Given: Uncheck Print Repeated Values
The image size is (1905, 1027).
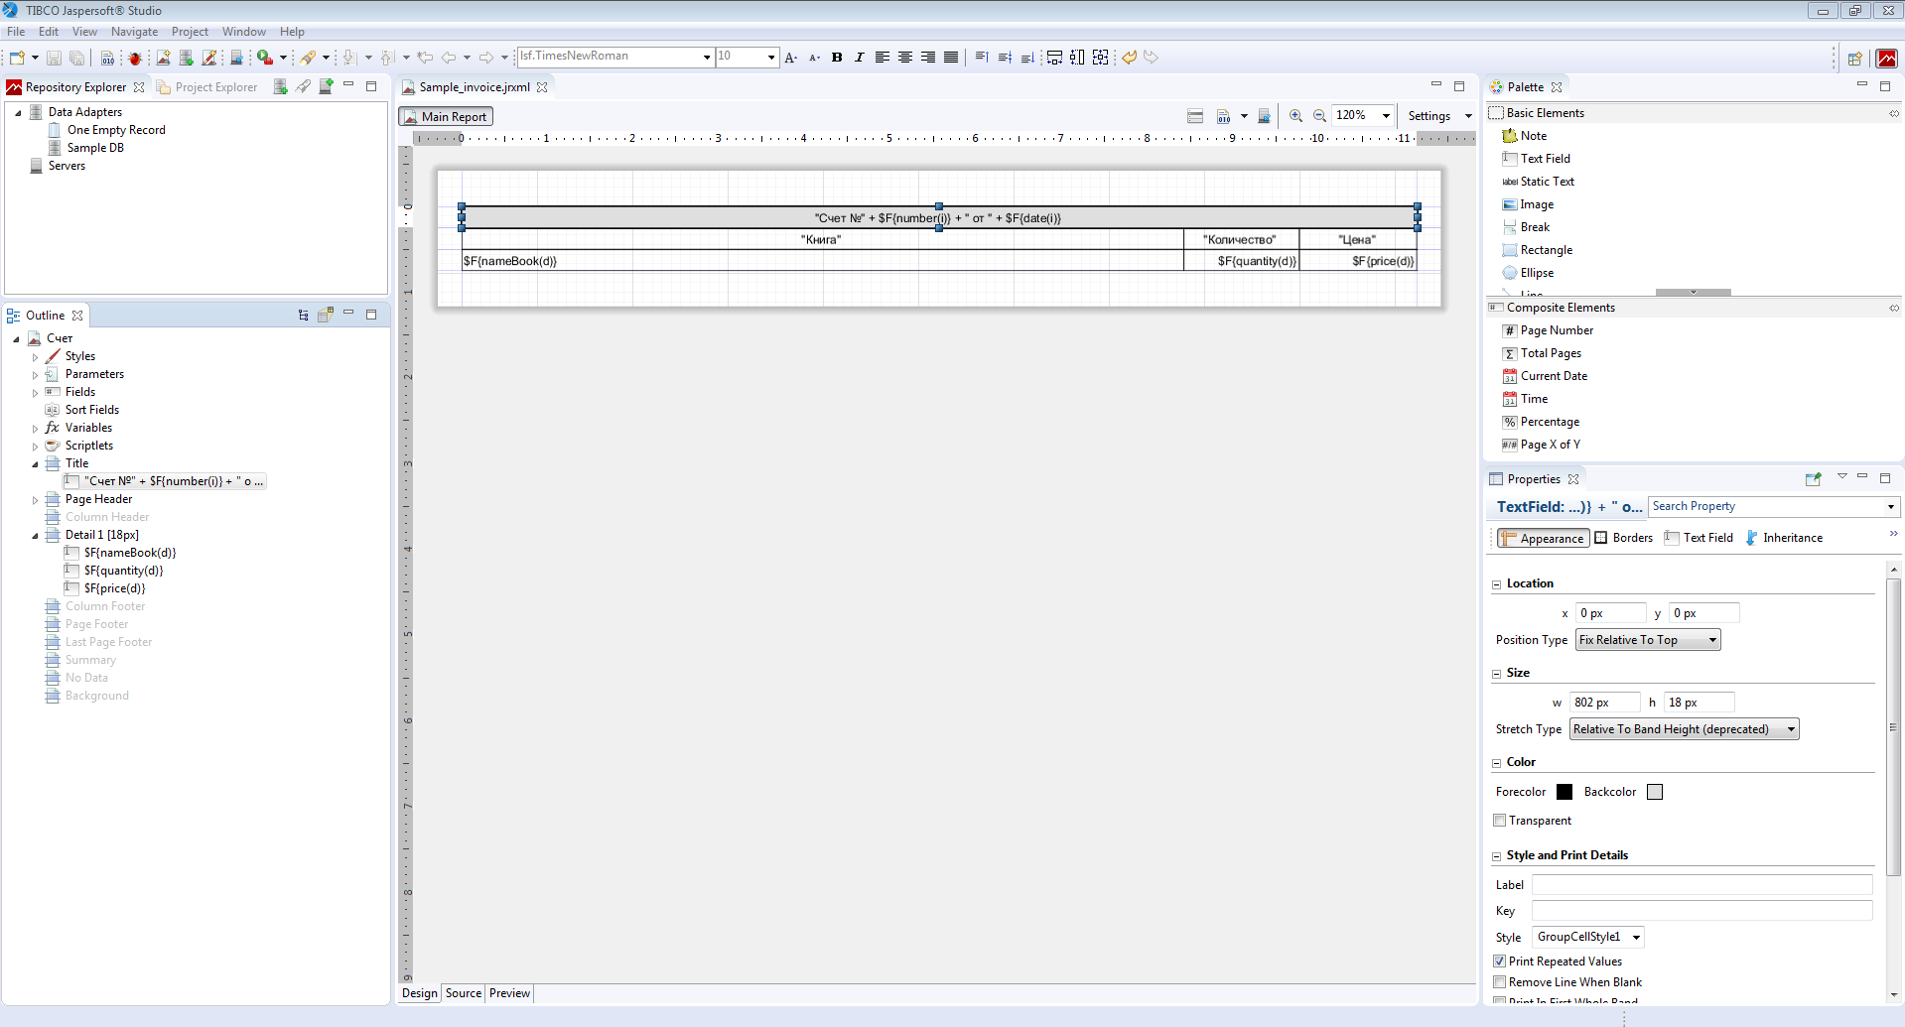Looking at the screenshot, I should [1500, 962].
